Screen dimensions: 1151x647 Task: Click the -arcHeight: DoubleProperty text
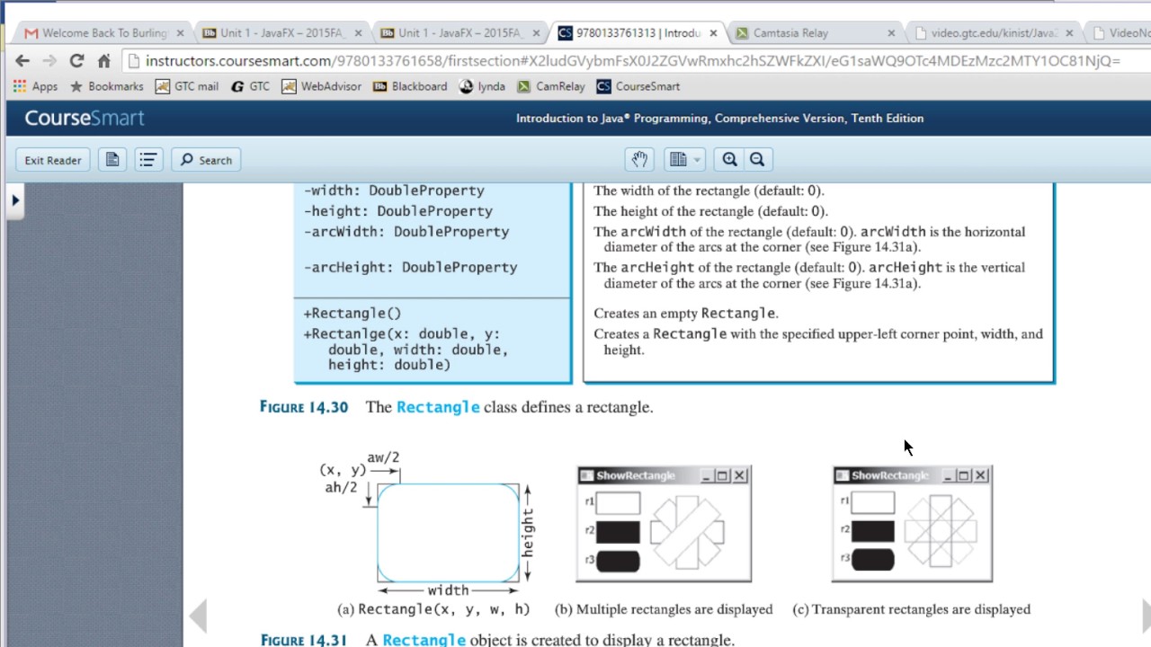410,268
